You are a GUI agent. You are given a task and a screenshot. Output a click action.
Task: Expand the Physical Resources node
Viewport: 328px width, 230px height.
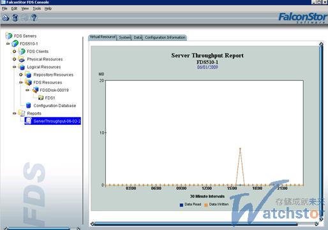click(x=14, y=59)
